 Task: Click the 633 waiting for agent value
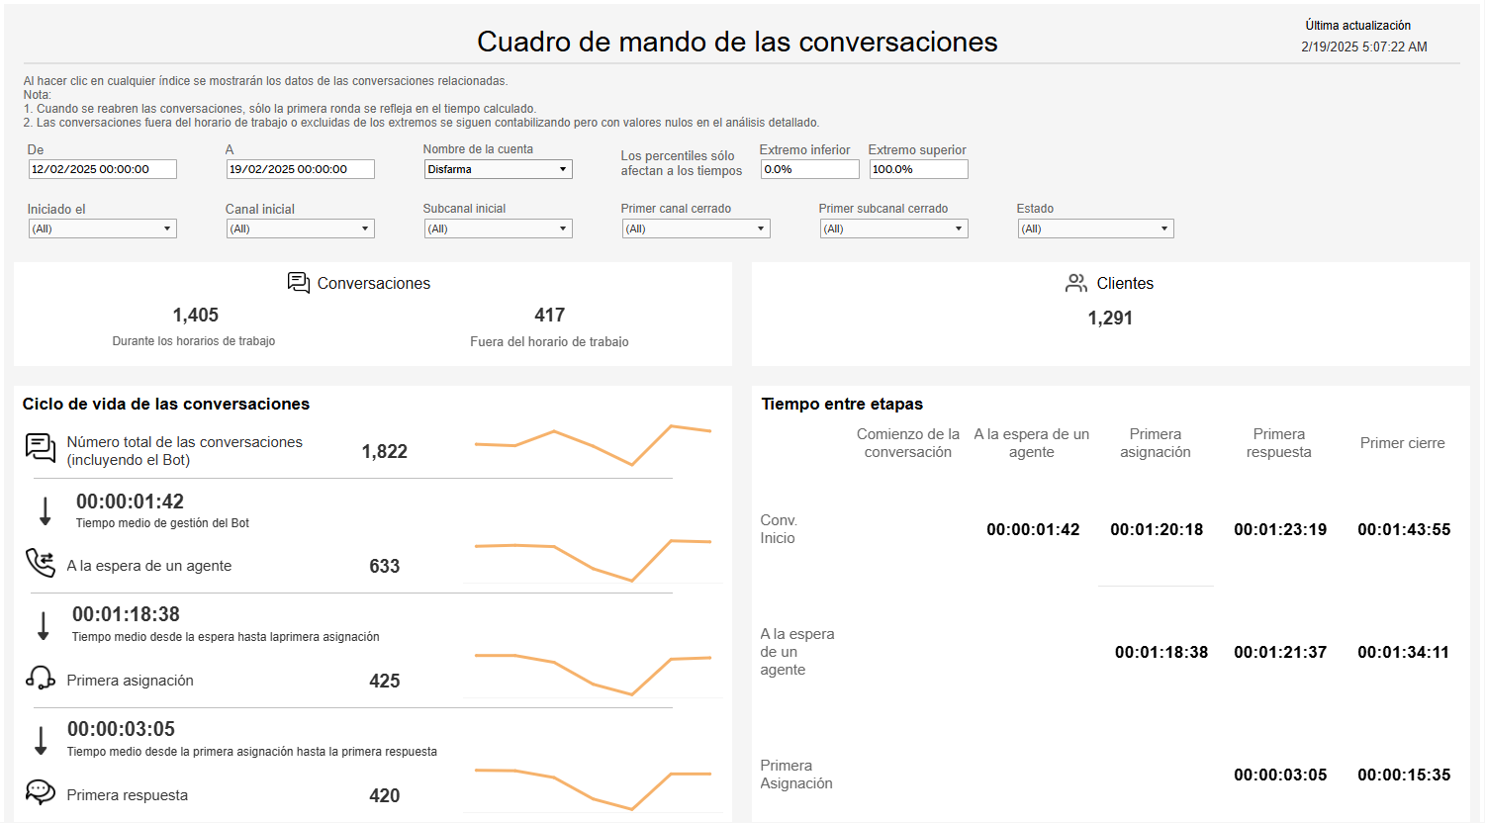click(x=385, y=567)
